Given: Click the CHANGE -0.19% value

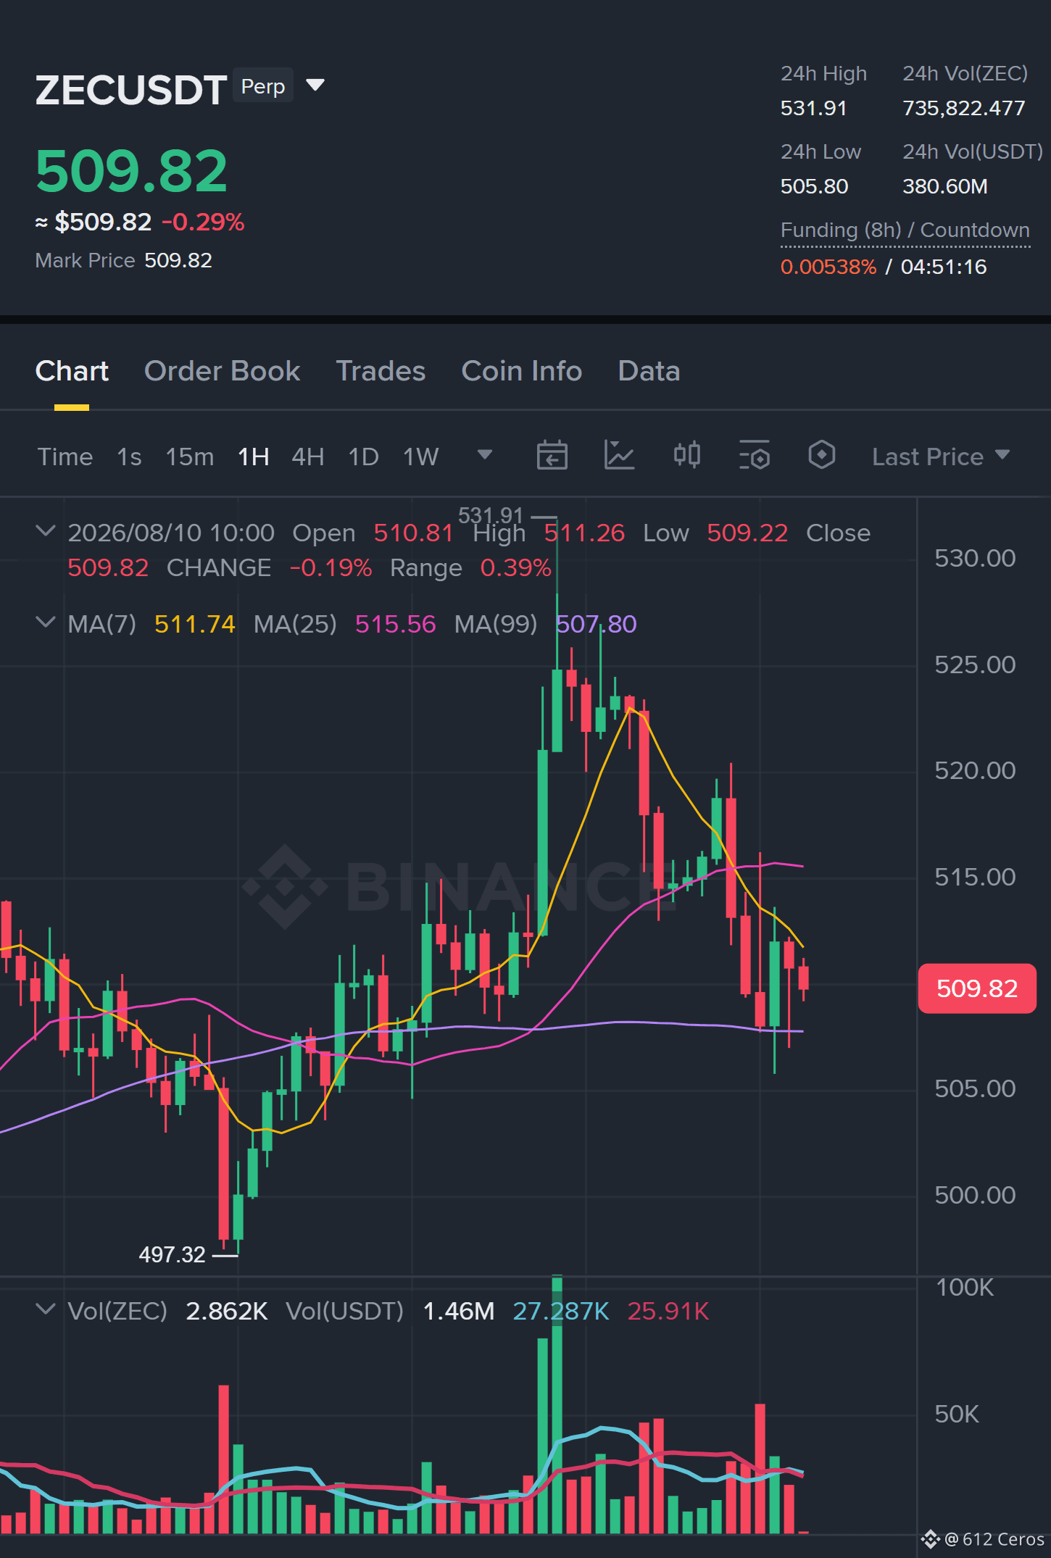Looking at the screenshot, I should pyautogui.click(x=331, y=567).
